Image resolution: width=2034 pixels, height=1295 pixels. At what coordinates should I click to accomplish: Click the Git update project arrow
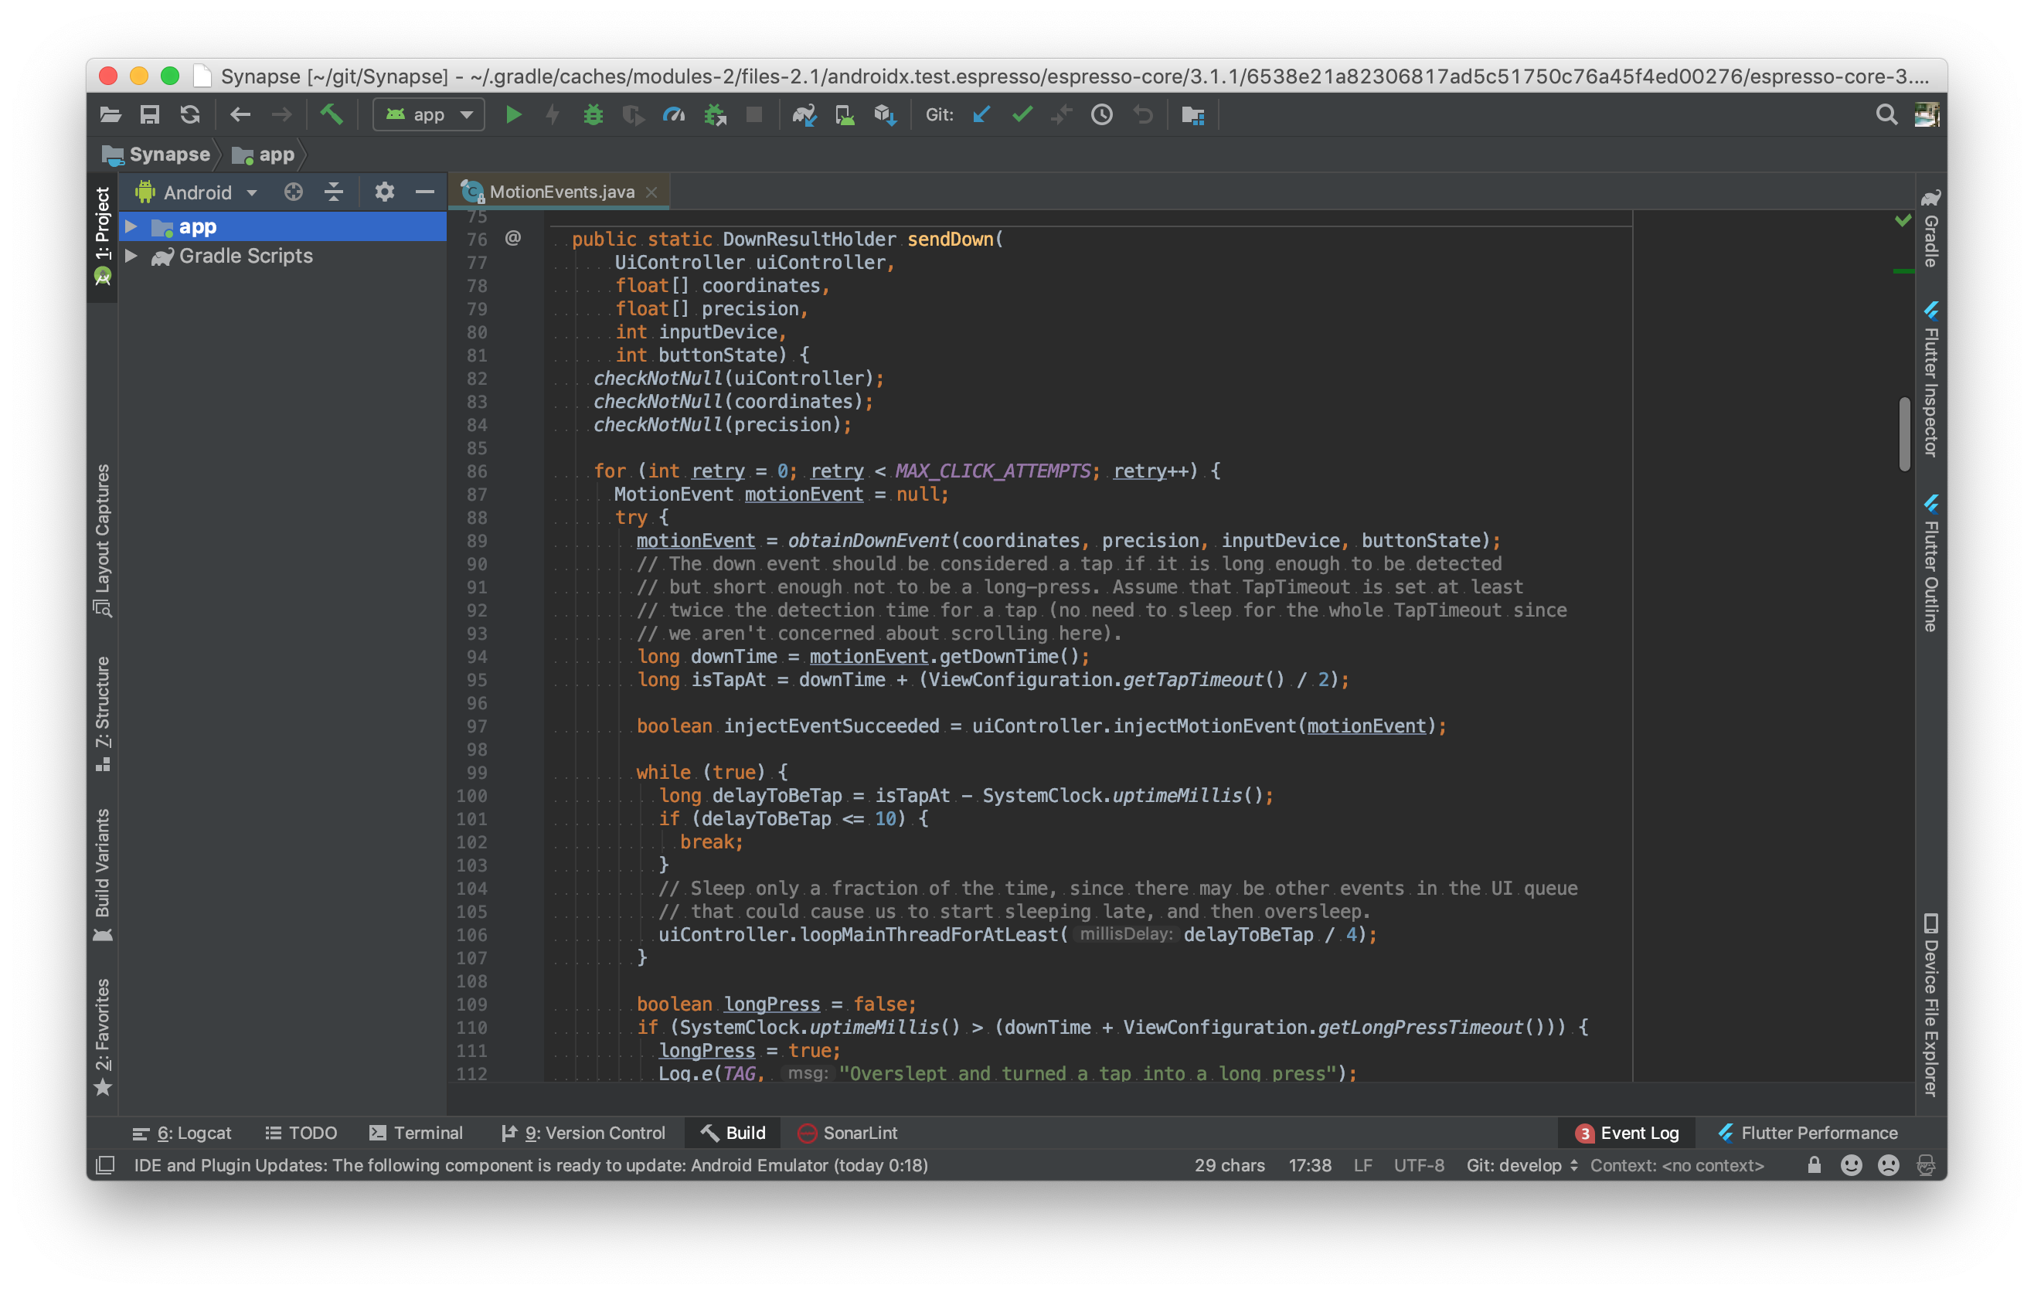(x=981, y=115)
